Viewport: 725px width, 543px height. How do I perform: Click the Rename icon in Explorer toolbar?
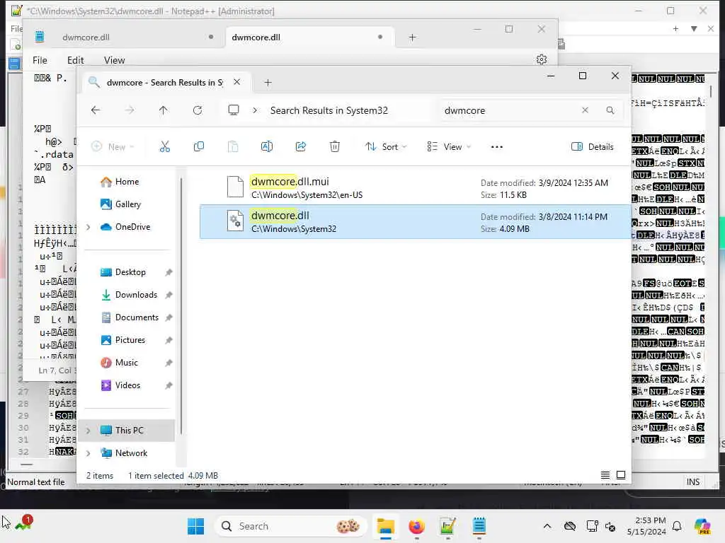click(267, 147)
